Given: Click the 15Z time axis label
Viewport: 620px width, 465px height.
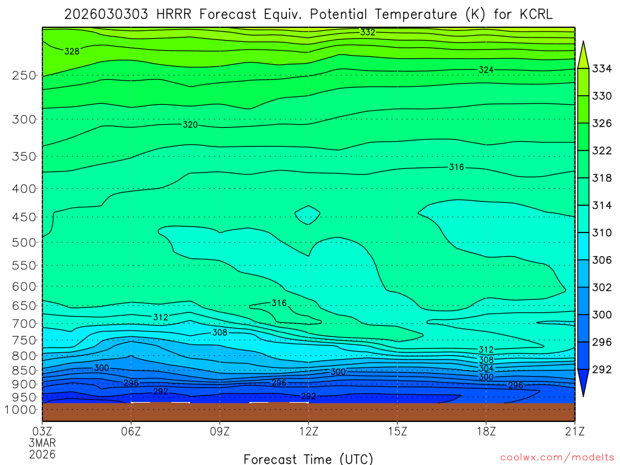Looking at the screenshot, I should tap(397, 431).
